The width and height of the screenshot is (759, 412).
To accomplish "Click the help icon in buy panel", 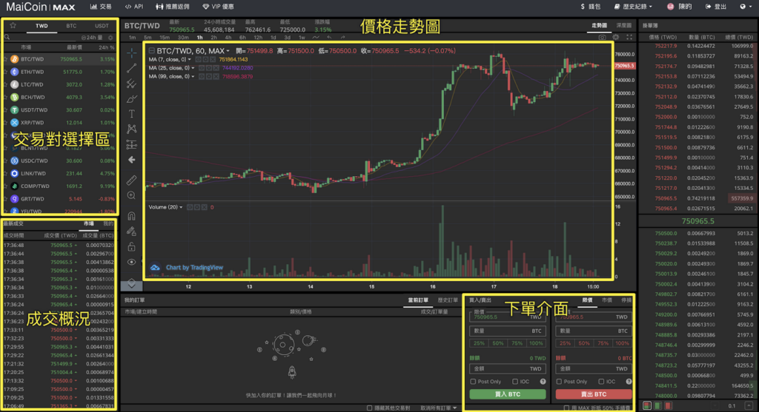I will tap(543, 382).
